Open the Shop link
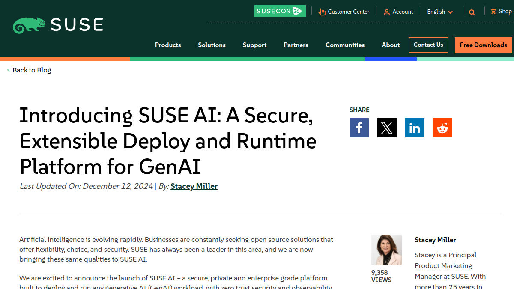Image resolution: width=514 pixels, height=289 pixels. click(505, 12)
